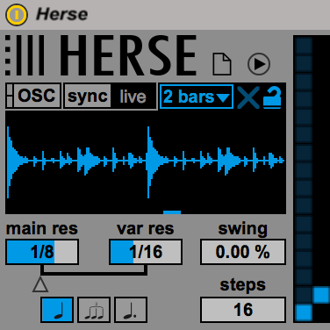Switch to live mode
This screenshot has height=330, width=330.
point(133,97)
